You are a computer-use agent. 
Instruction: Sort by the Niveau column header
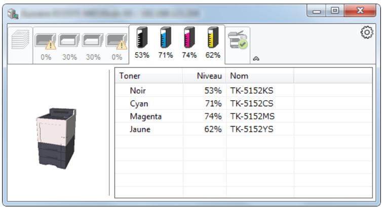click(204, 76)
